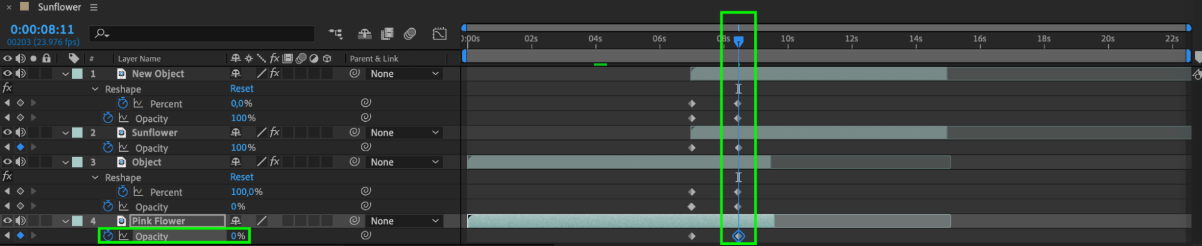Toggle the Shy layers hide switch

(x=364, y=34)
